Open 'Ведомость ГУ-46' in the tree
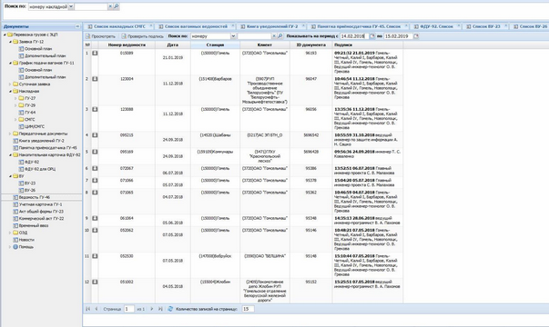Image resolution: width=549 pixels, height=327 pixels. pyautogui.click(x=34, y=197)
